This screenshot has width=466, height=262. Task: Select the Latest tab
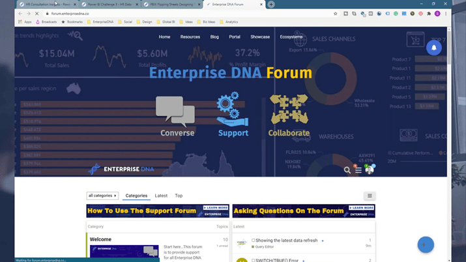[x=161, y=196]
